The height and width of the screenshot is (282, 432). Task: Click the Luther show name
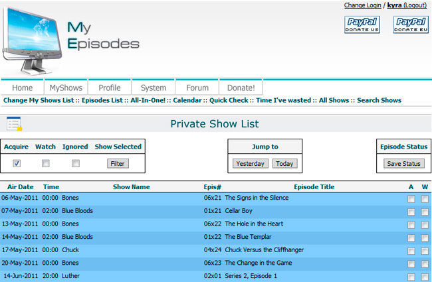point(71,275)
